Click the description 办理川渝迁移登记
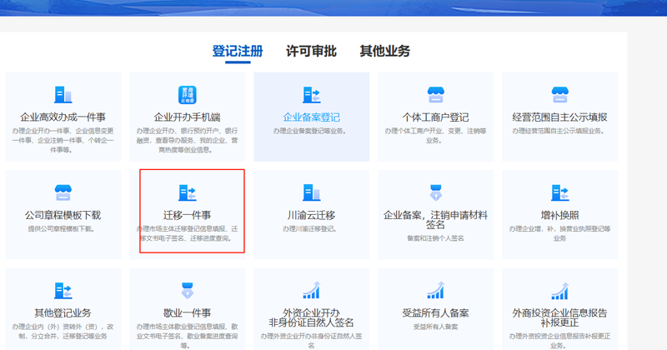667x350 pixels. [x=309, y=229]
